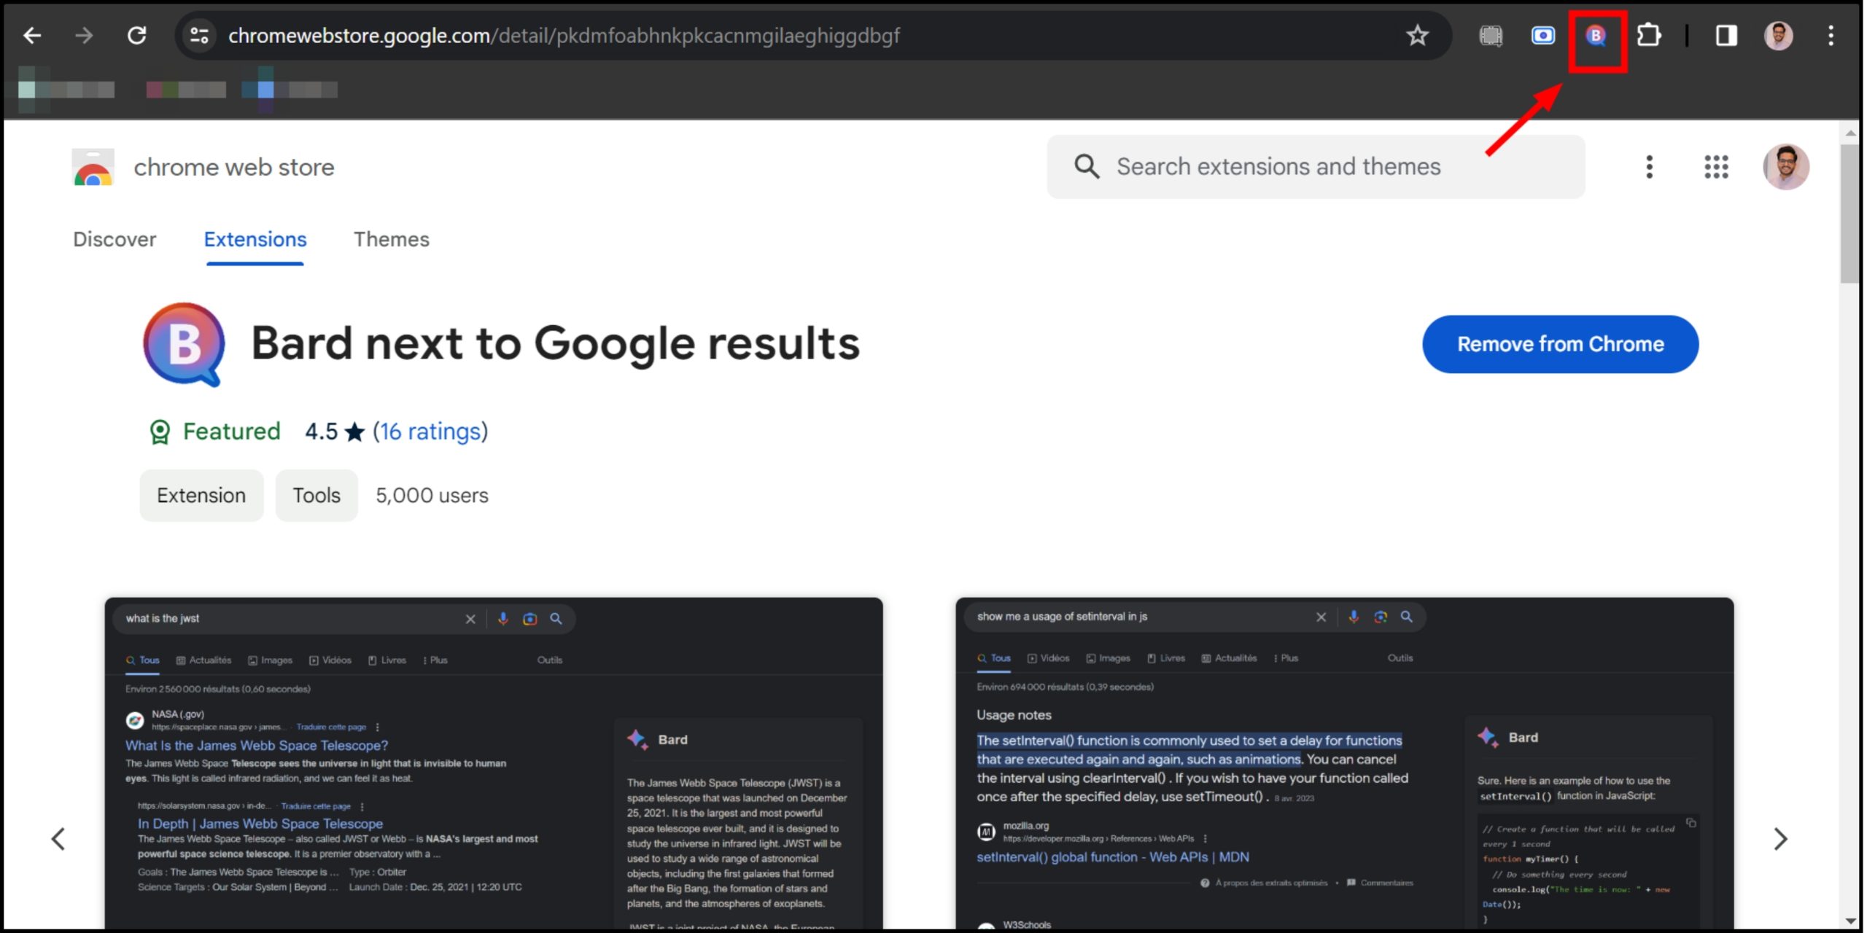The width and height of the screenshot is (1867, 933).
Task: Show next screenshot with right chevron
Action: (x=1780, y=839)
